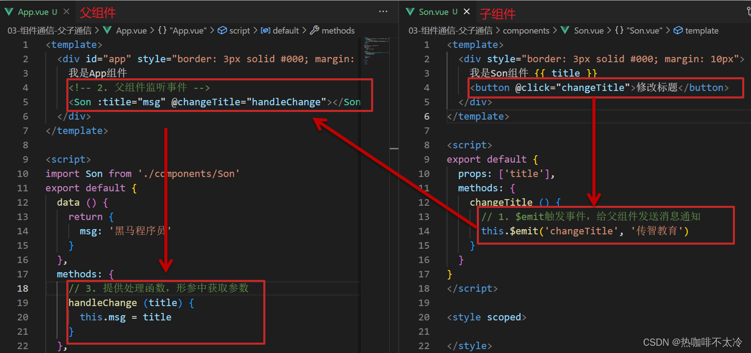The image size is (751, 353).
Task: Close the Son.vue tab
Action: point(466,11)
